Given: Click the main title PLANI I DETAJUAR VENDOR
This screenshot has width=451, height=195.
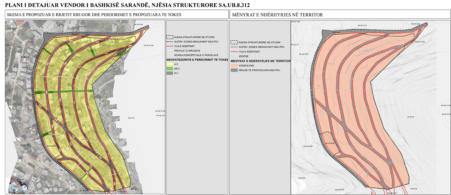Looking at the screenshot, I should [127, 5].
